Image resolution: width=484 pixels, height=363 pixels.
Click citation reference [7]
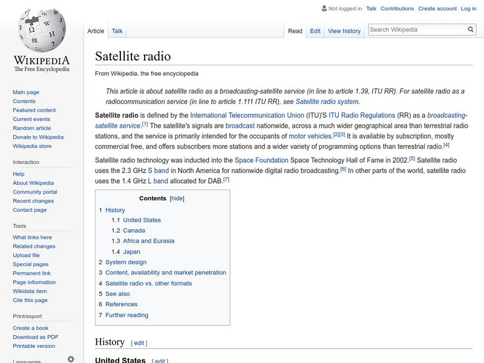[226, 179]
